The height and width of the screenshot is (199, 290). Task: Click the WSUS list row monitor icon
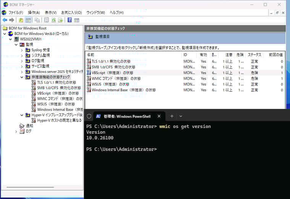[x=89, y=84]
